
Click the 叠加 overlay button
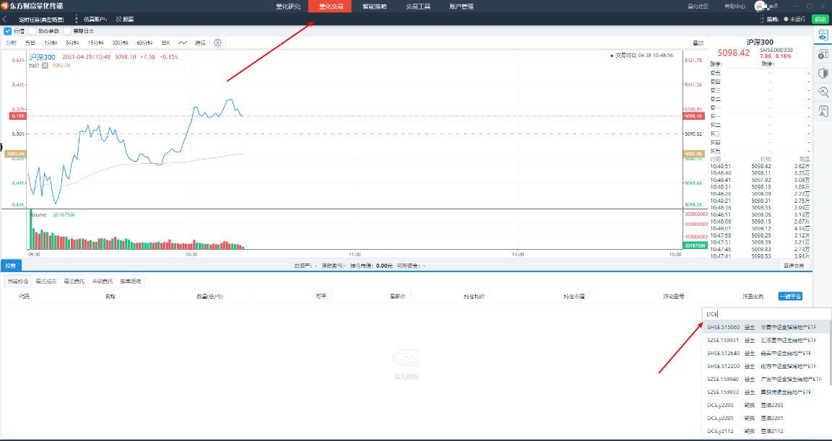coord(698,43)
